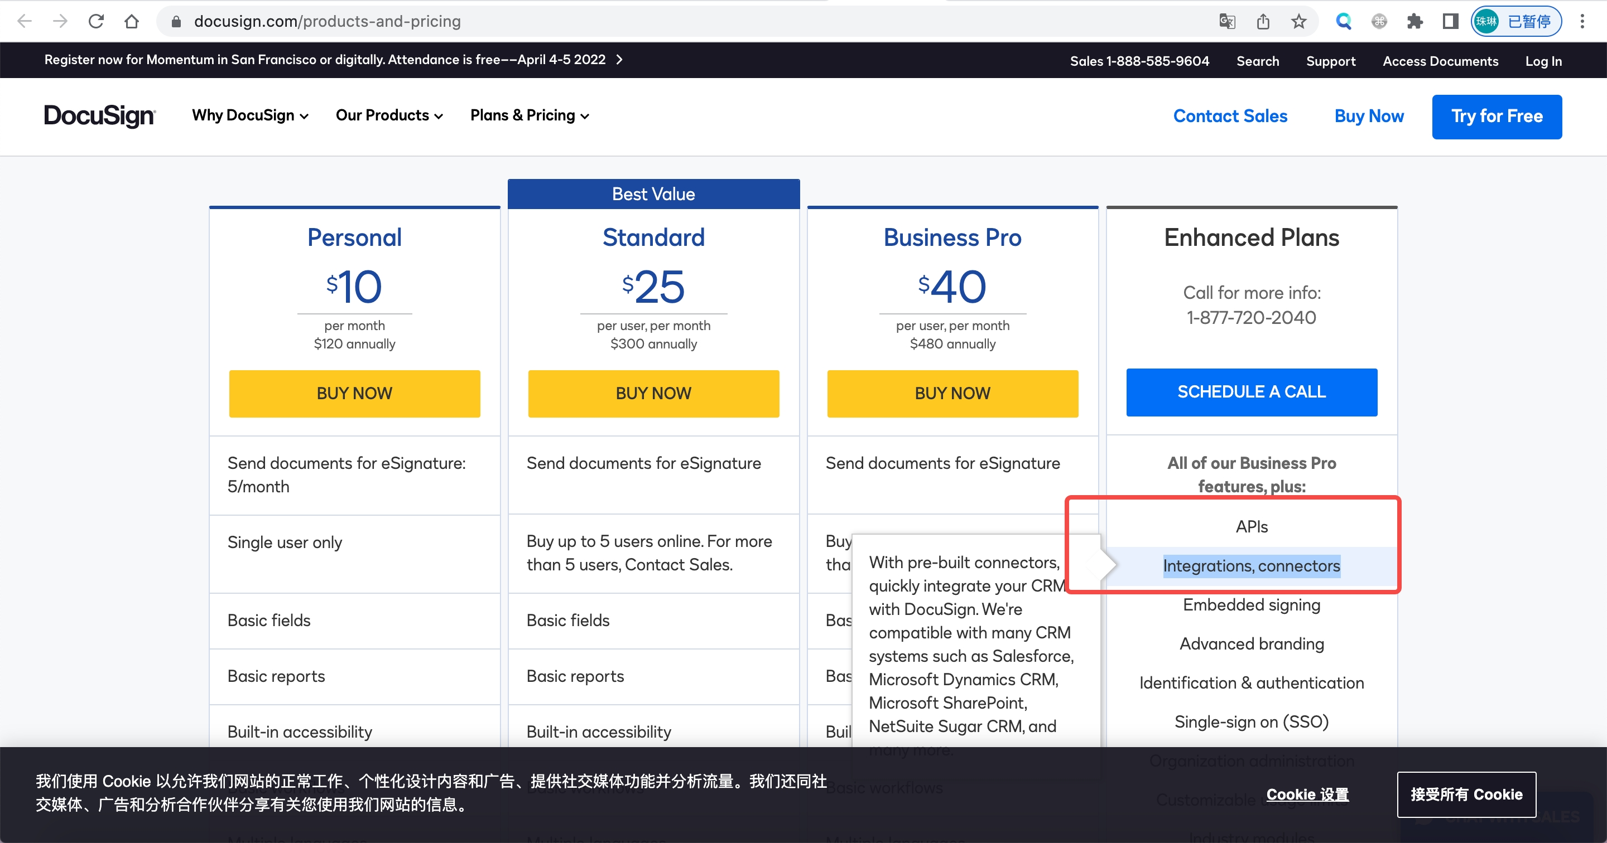
Task: Expand the Why DocuSign menu
Action: [249, 115]
